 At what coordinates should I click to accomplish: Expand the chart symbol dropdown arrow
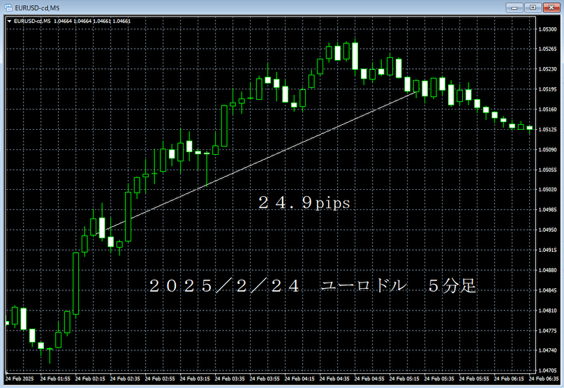pyautogui.click(x=9, y=21)
